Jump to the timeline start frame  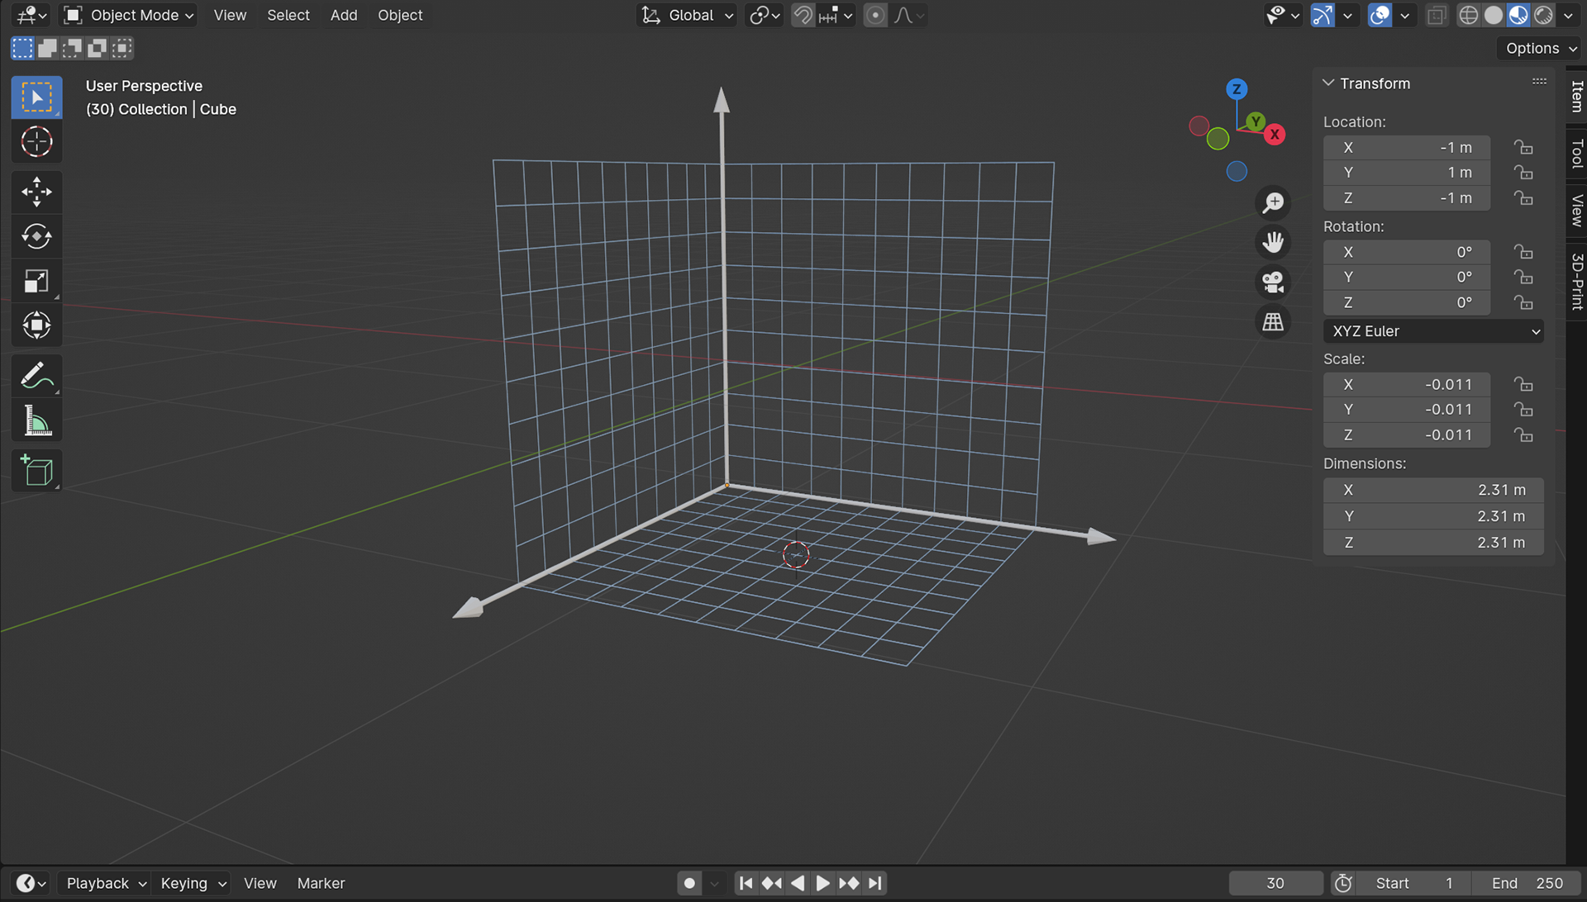click(746, 883)
